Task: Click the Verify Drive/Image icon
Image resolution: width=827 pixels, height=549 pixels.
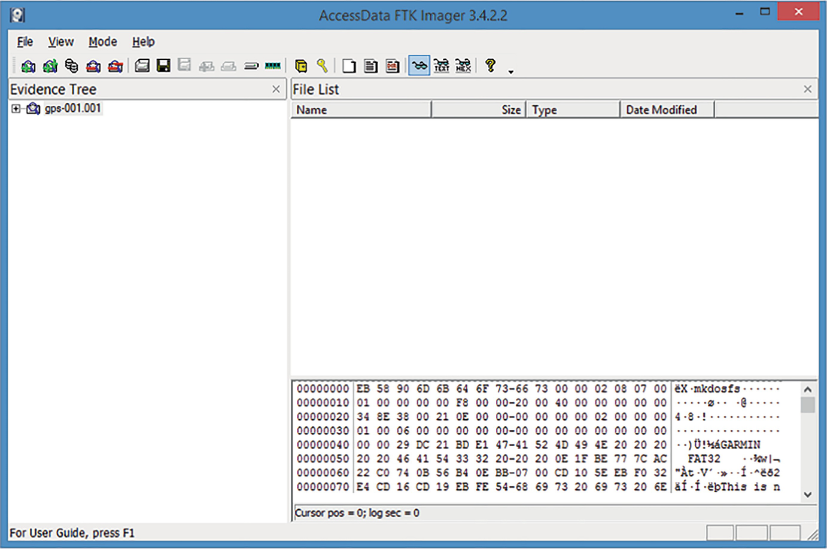Action: tap(251, 66)
